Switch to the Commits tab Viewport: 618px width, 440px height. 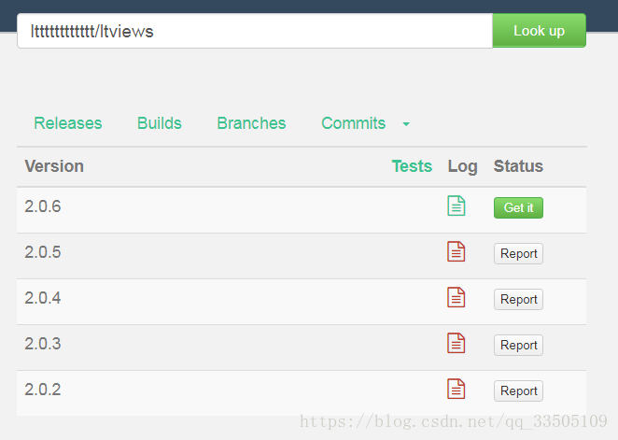353,123
